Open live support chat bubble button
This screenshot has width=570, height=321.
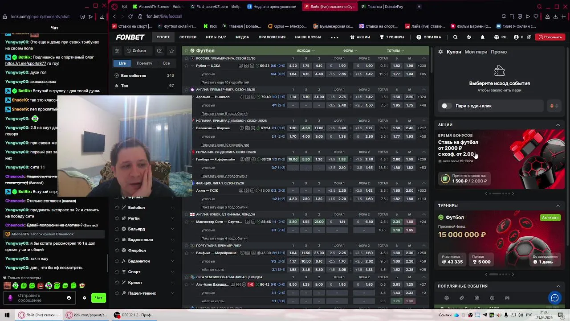[x=555, y=298]
